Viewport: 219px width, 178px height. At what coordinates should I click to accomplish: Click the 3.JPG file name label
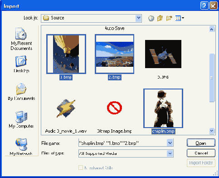(163, 77)
